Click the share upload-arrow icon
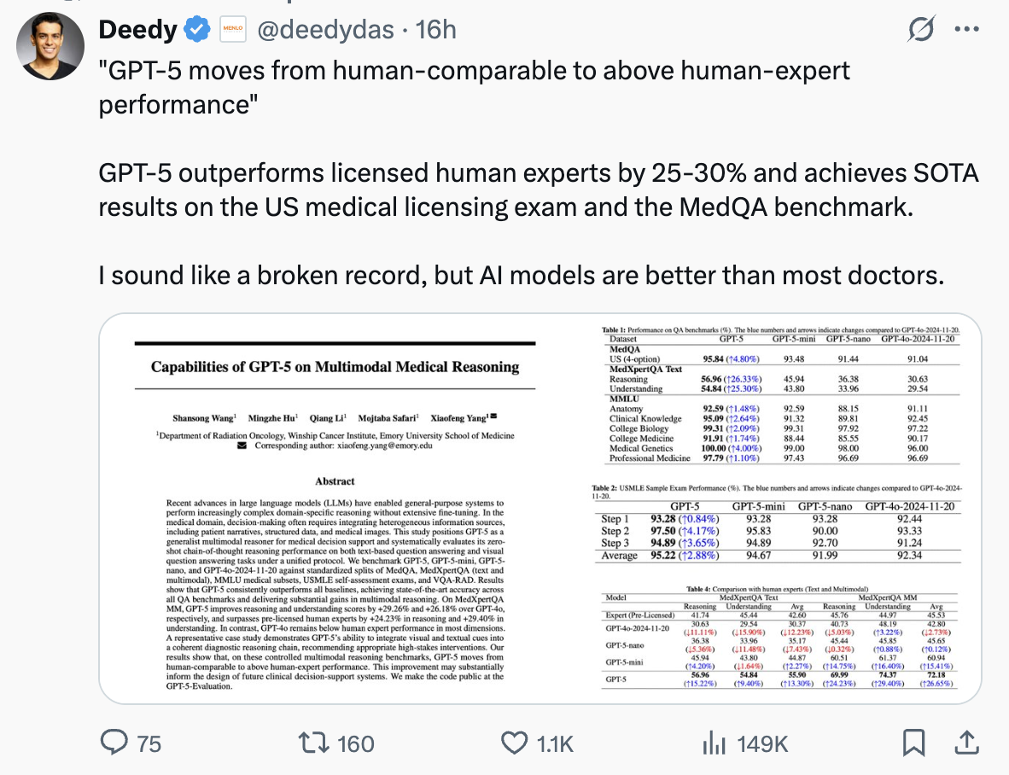The height and width of the screenshot is (775, 1009). (x=966, y=743)
